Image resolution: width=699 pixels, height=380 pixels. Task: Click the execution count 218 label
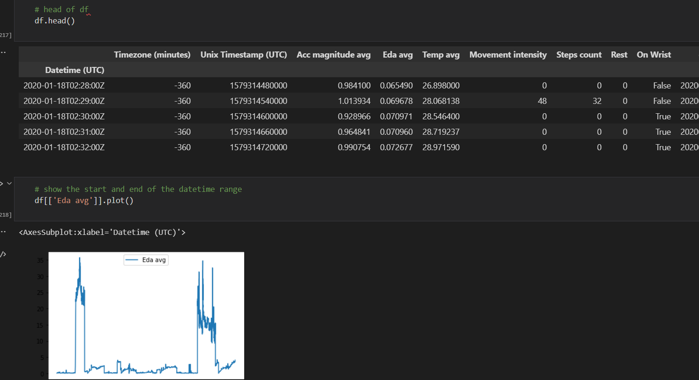coord(6,214)
